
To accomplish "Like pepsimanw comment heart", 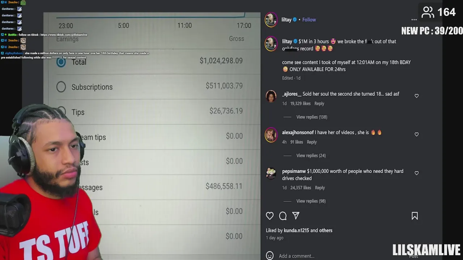I will click(417, 173).
